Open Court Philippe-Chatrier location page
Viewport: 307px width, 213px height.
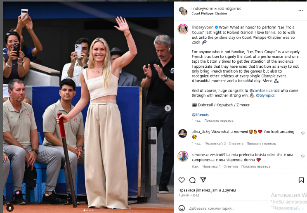click(209, 14)
